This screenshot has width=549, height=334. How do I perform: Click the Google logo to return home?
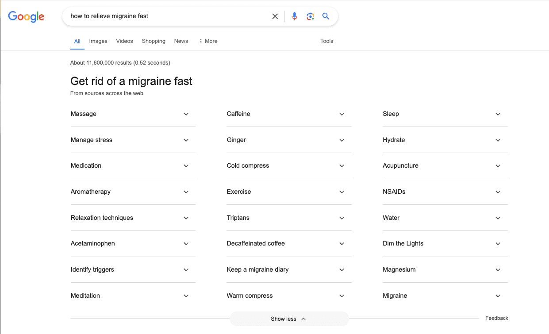click(26, 16)
